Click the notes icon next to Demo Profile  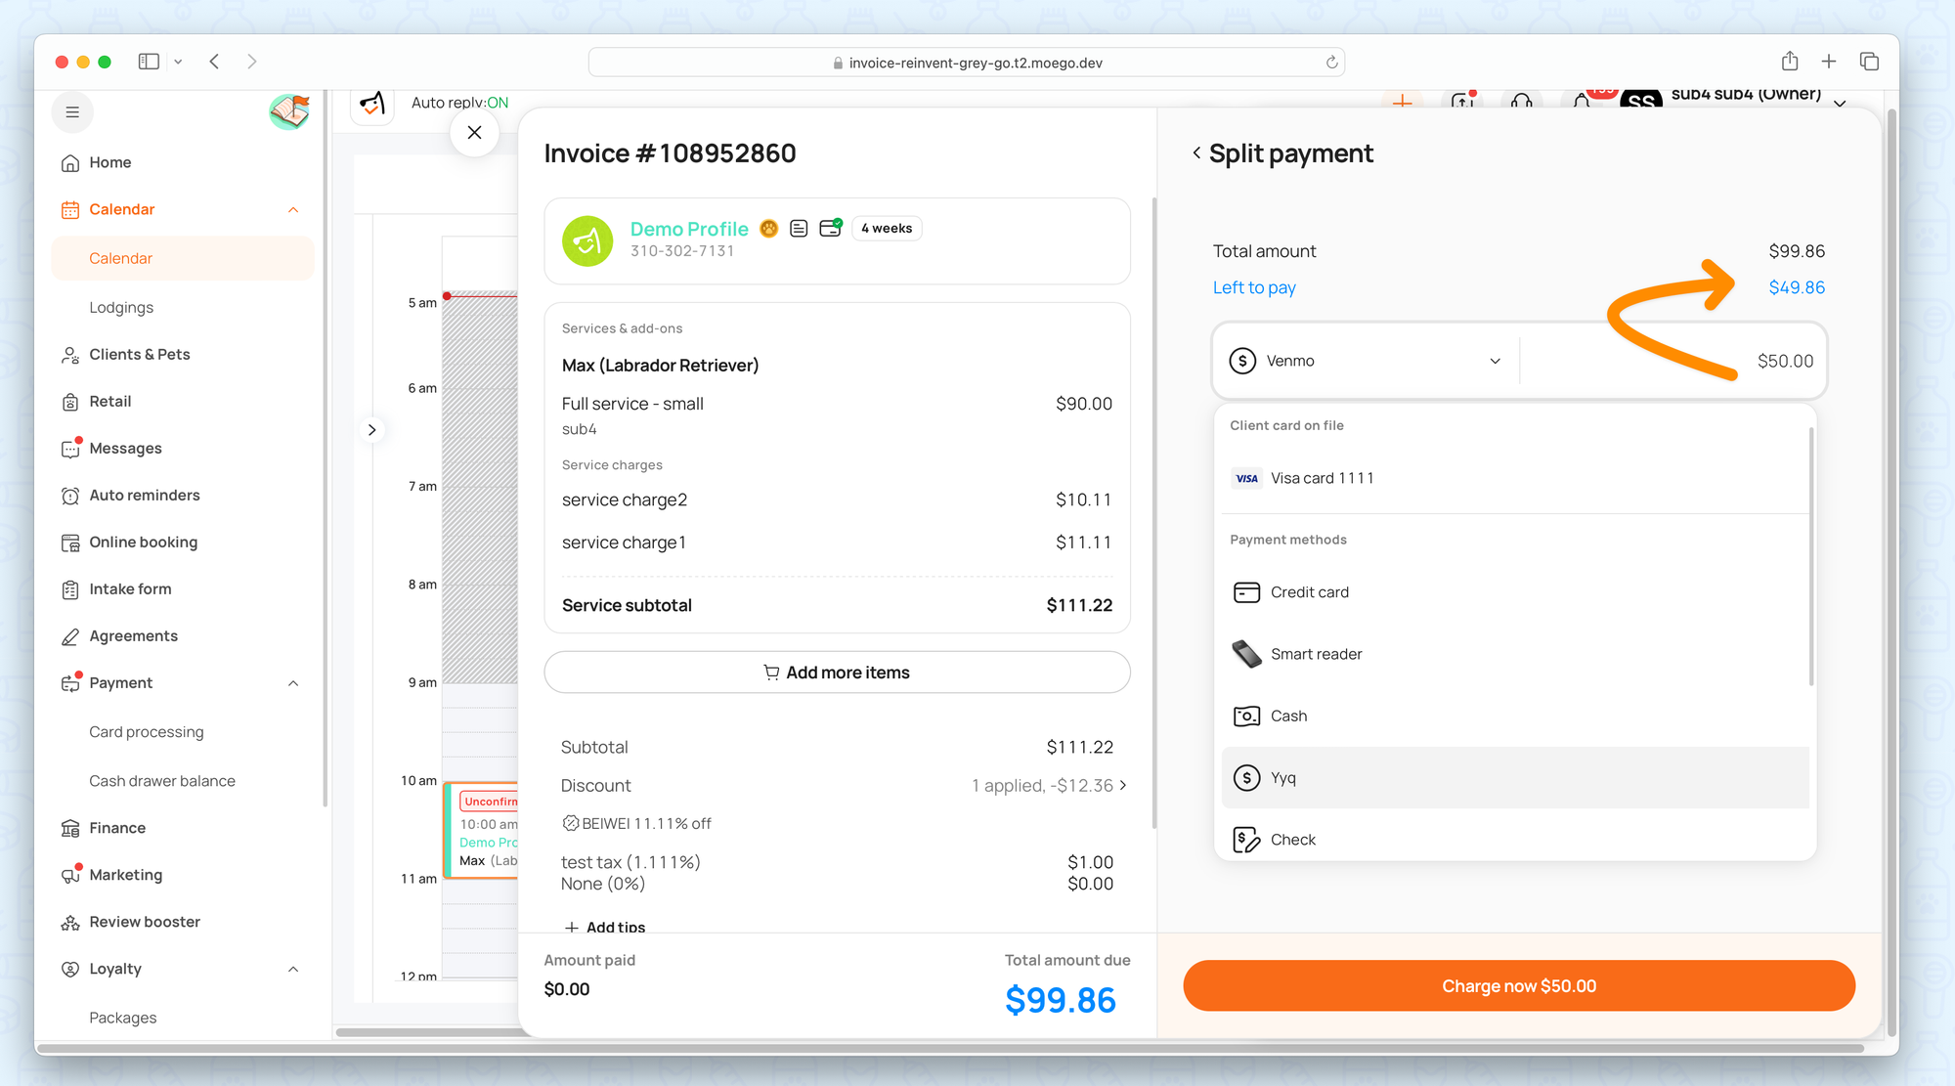click(x=799, y=229)
